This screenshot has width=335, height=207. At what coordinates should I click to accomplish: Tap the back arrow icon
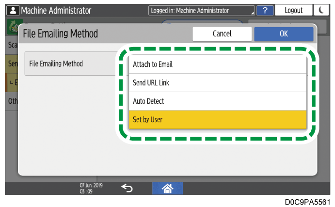pos(127,189)
